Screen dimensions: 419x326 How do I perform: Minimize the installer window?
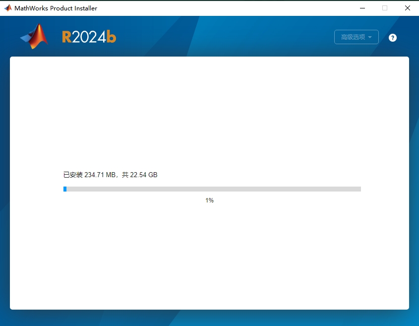click(x=362, y=8)
